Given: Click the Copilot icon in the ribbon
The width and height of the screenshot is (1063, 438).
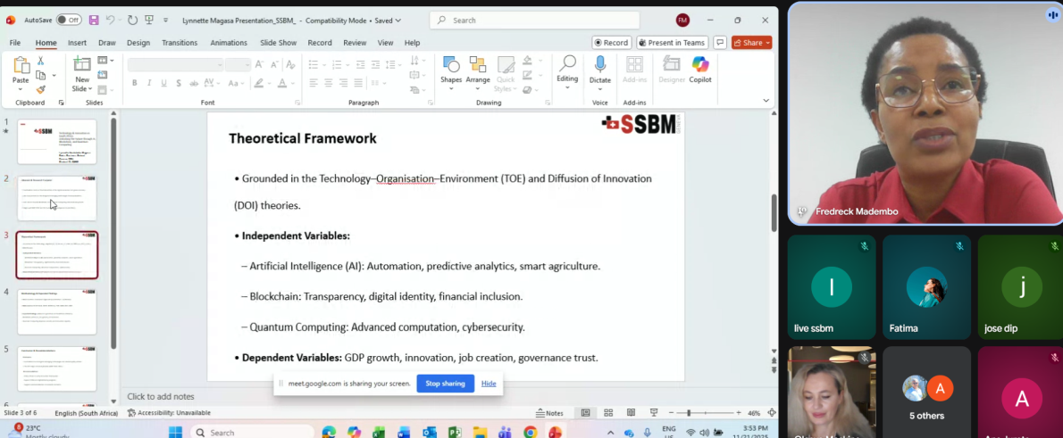Looking at the screenshot, I should 699,70.
